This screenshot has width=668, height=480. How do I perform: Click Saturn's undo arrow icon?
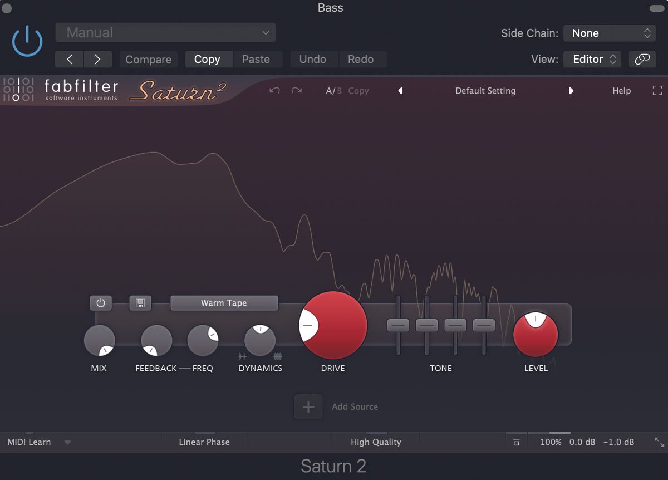274,90
